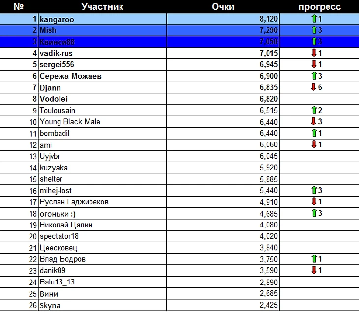Click the red down arrow in danik89 row
The width and height of the screenshot is (359, 312).
point(313,270)
